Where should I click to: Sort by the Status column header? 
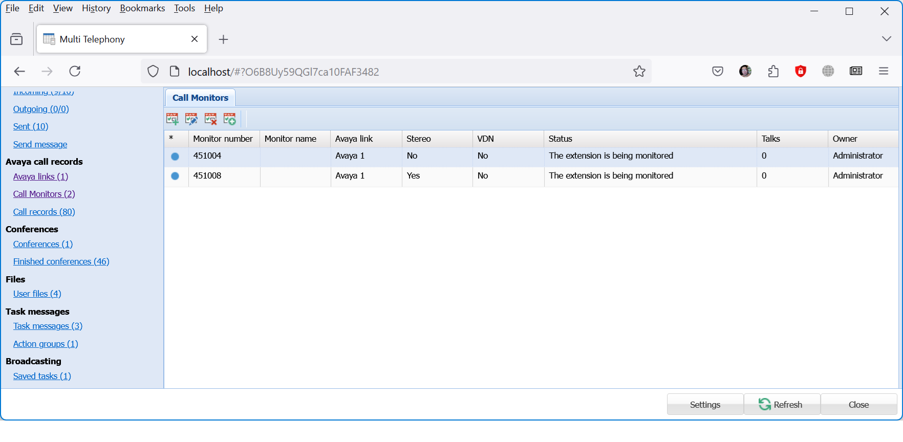click(651, 139)
